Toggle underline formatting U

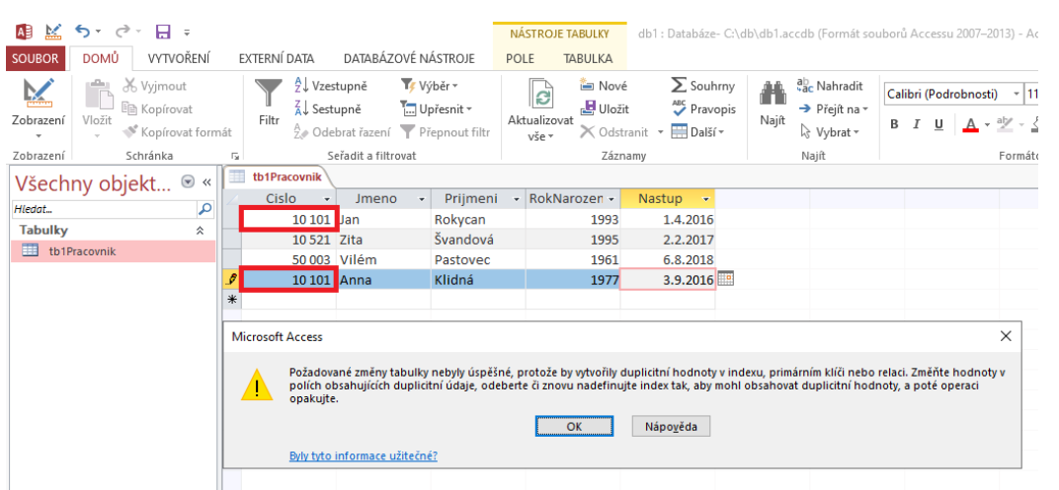tap(938, 124)
